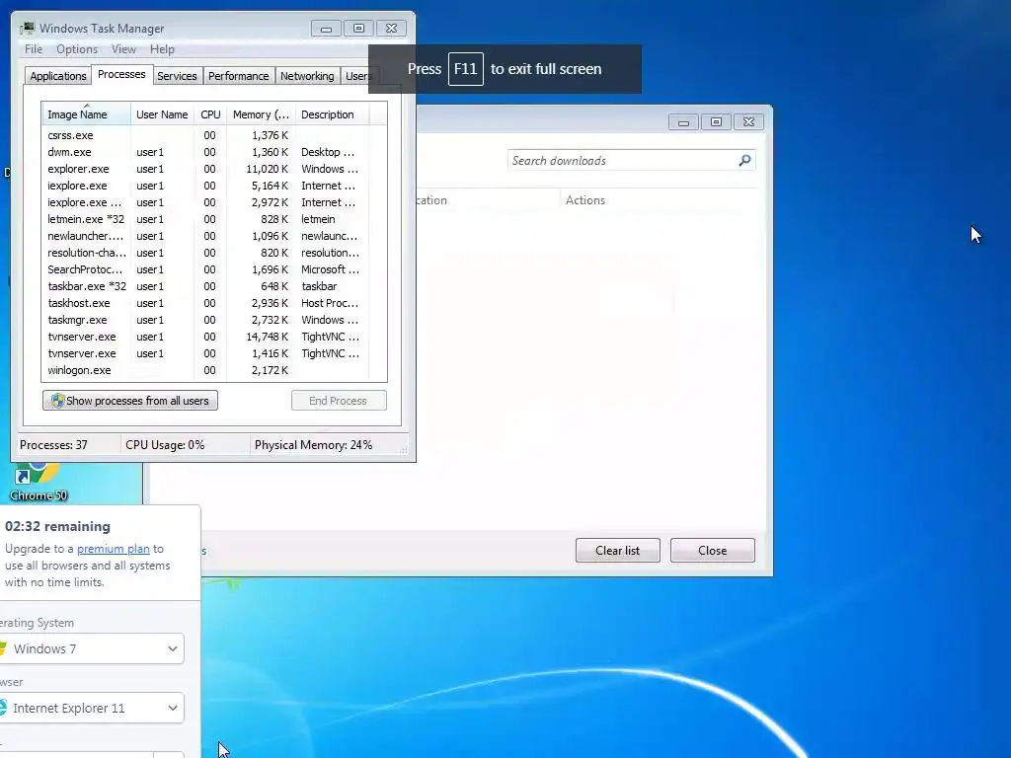Click Processes: 37 in status bar
The height and width of the screenshot is (758, 1011).
click(53, 445)
